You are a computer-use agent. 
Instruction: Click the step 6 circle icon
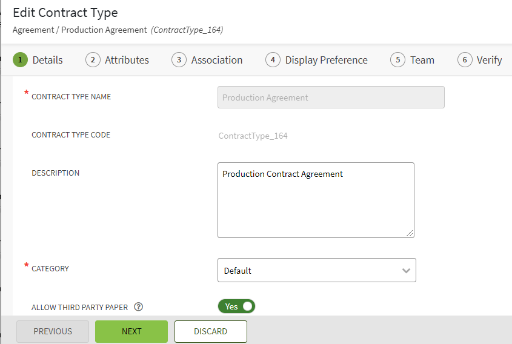click(465, 60)
